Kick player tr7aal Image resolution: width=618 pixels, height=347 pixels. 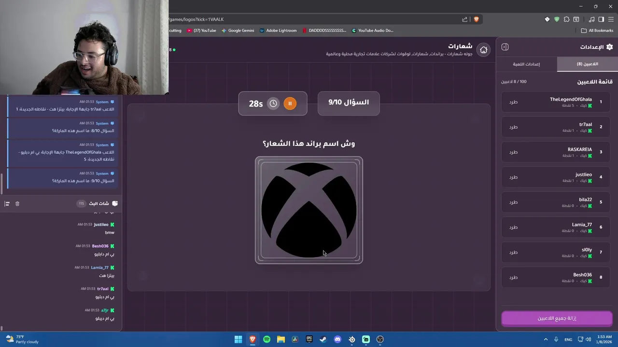click(513, 127)
